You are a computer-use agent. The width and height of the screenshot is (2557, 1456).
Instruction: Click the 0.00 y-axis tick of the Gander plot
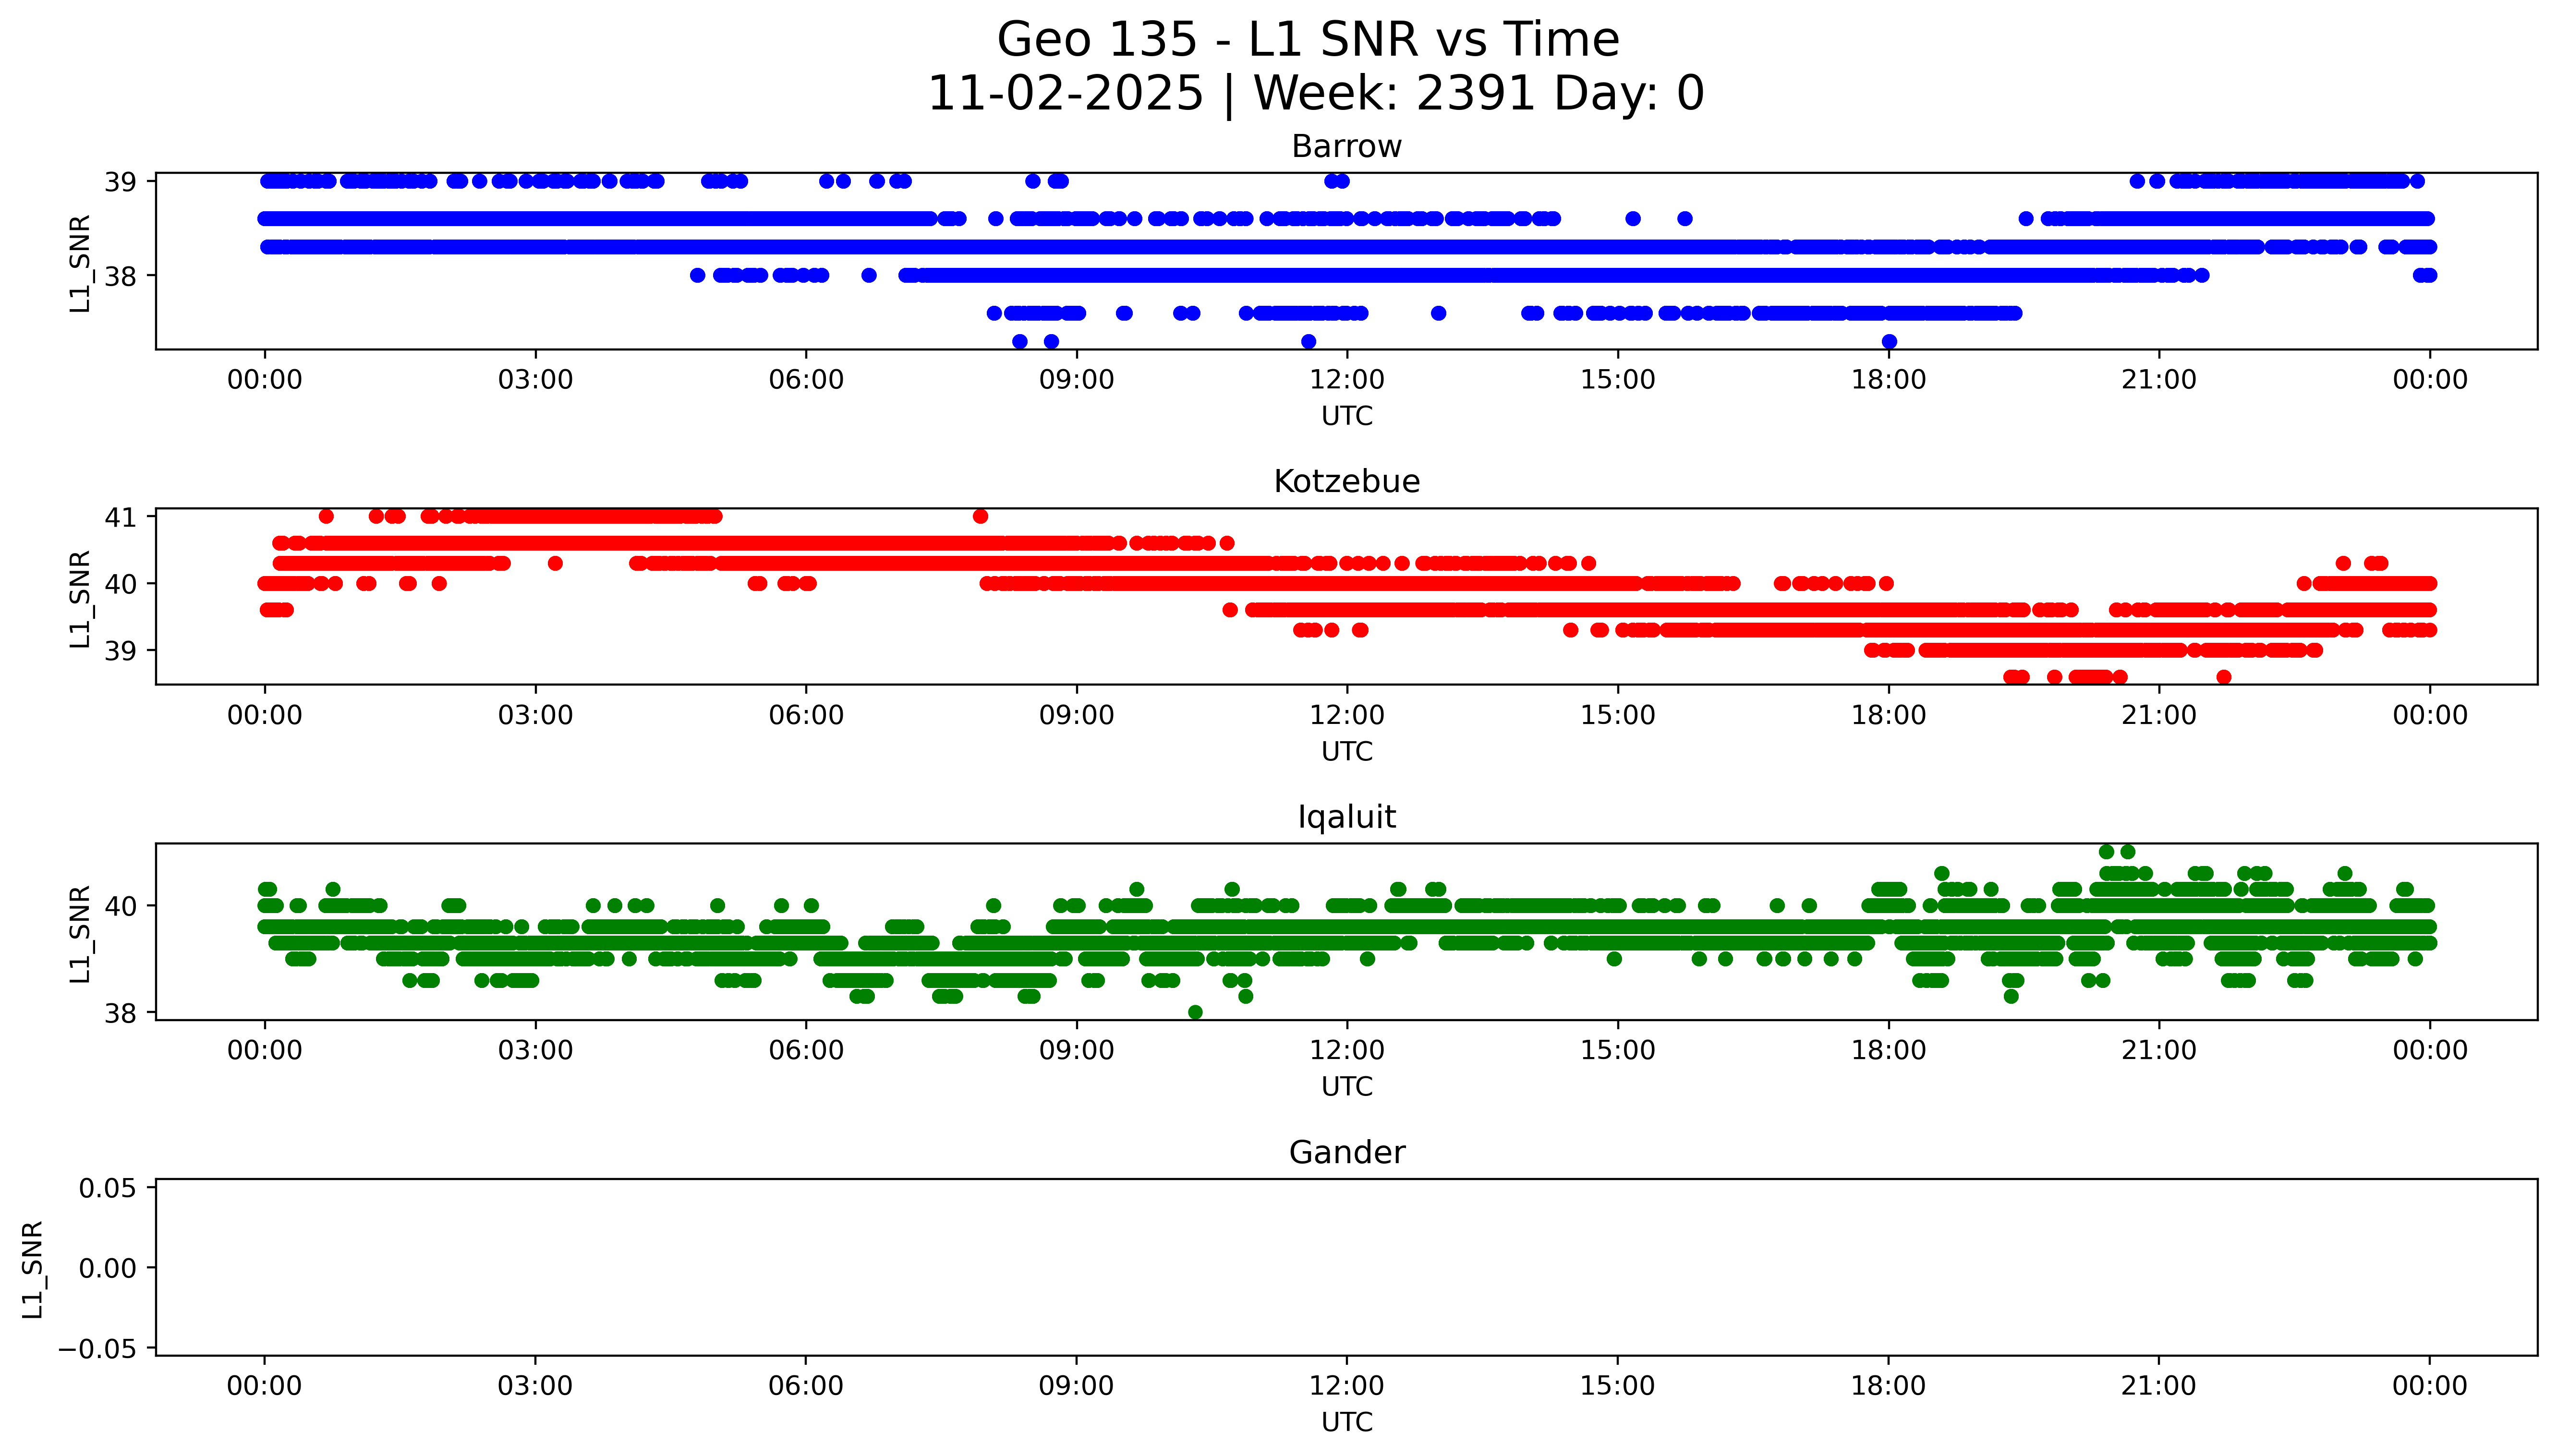click(x=107, y=1269)
